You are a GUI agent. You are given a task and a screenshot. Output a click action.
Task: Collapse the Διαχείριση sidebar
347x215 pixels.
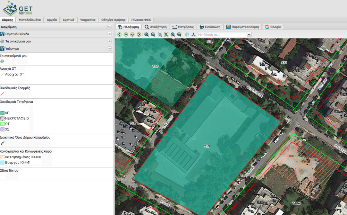(x=109, y=27)
